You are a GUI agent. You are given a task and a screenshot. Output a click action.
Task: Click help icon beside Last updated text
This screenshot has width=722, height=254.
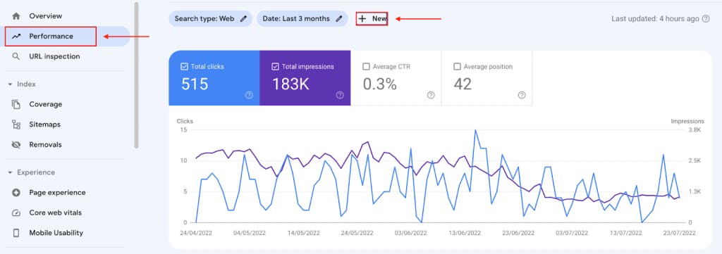tap(706, 19)
